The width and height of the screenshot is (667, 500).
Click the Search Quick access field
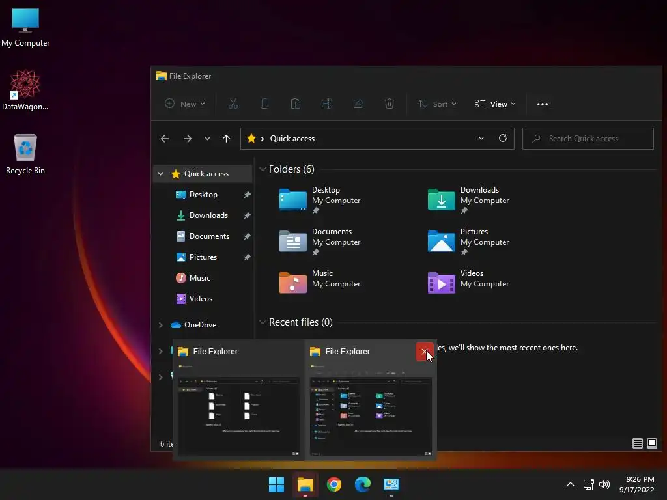tap(588, 139)
